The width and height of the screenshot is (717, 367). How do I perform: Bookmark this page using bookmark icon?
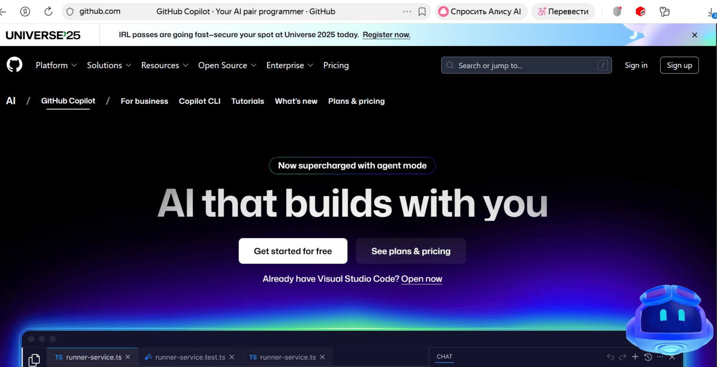422,11
